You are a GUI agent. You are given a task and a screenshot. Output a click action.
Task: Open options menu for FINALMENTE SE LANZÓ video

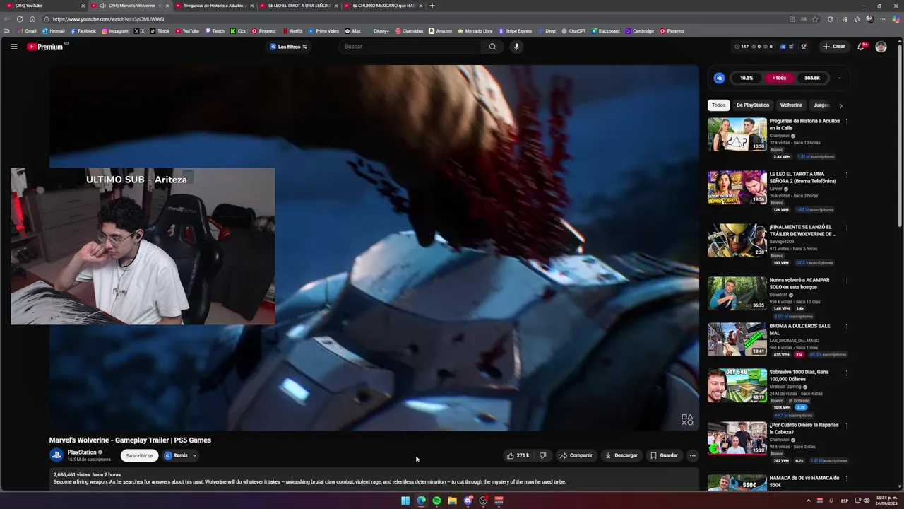point(847,228)
